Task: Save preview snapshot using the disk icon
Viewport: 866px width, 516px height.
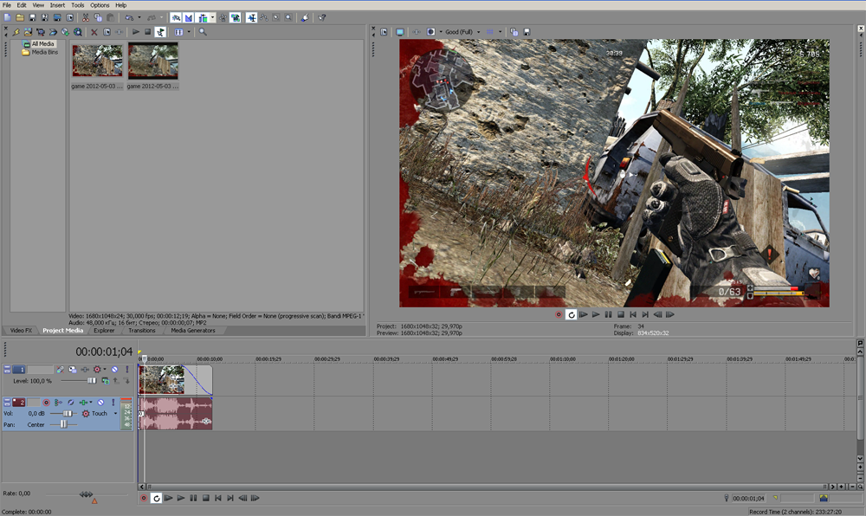Action: point(527,32)
